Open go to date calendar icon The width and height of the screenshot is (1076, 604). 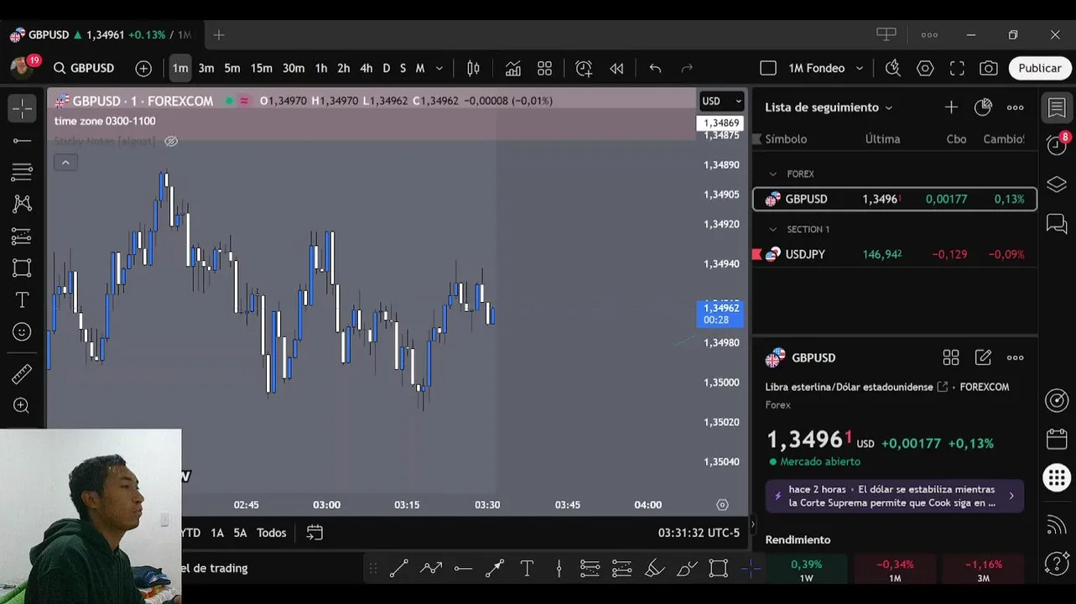click(x=314, y=533)
